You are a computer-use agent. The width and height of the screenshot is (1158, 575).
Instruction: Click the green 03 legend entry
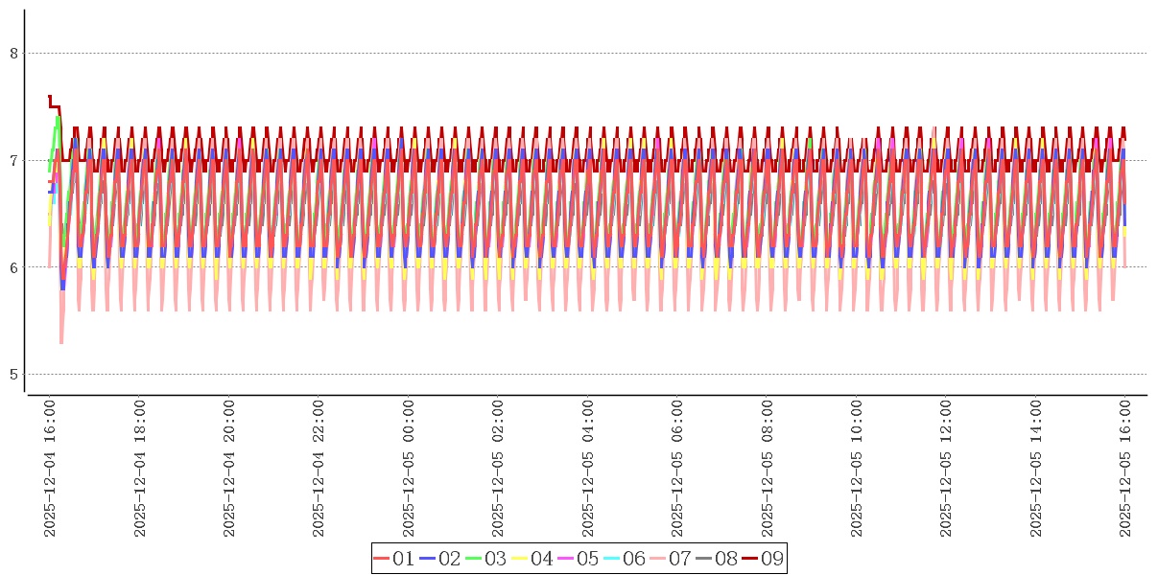pyautogui.click(x=486, y=559)
